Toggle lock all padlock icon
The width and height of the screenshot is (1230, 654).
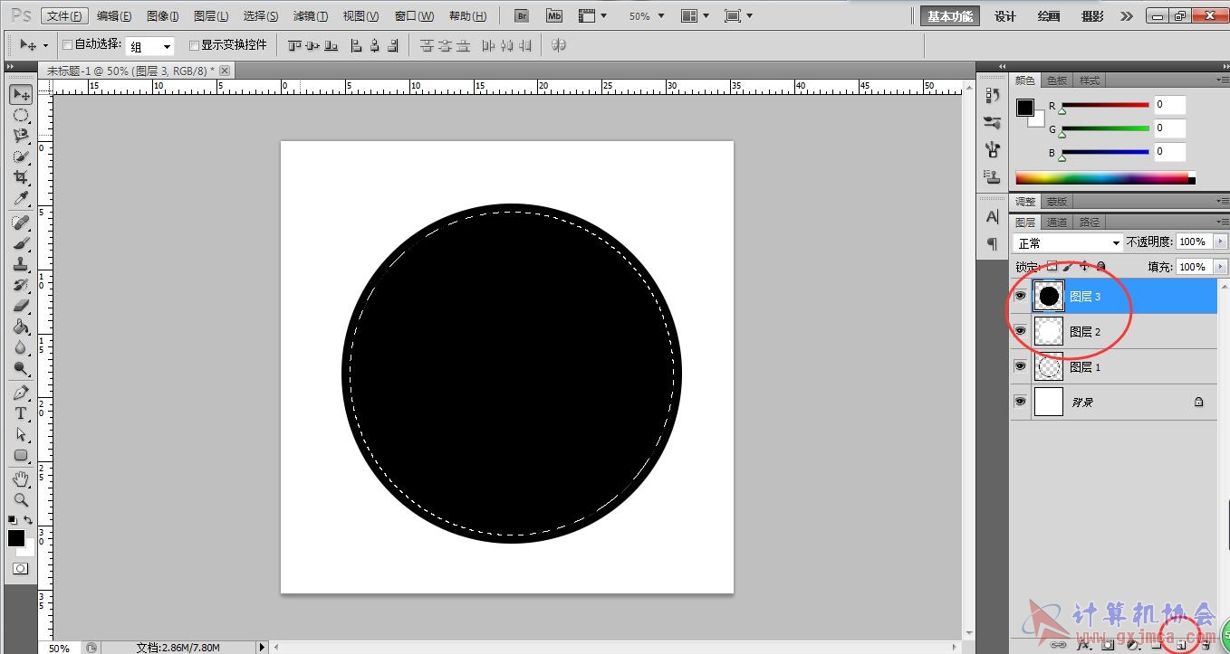click(x=1101, y=267)
